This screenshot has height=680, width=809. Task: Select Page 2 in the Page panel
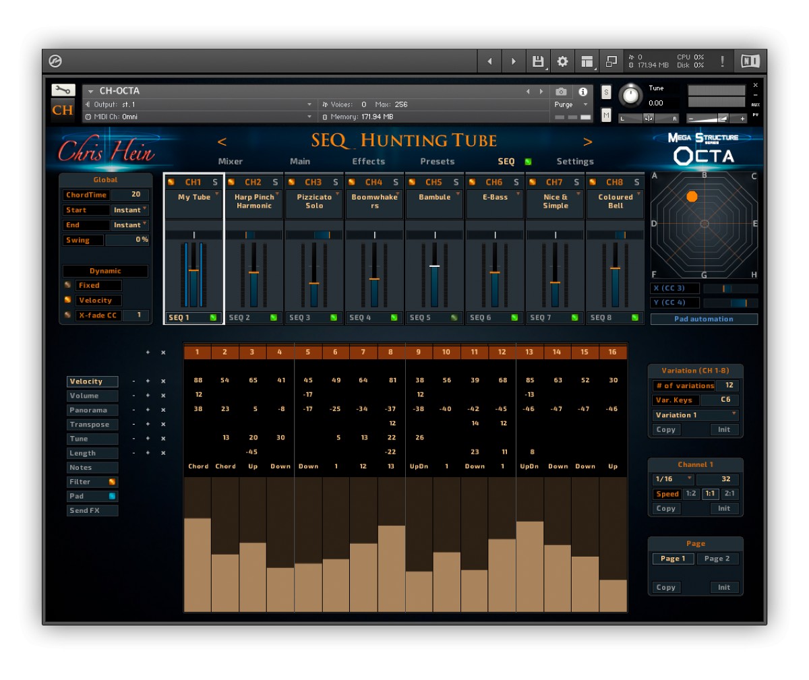[717, 558]
